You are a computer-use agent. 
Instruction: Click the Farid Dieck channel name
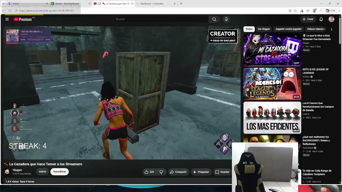point(308,148)
